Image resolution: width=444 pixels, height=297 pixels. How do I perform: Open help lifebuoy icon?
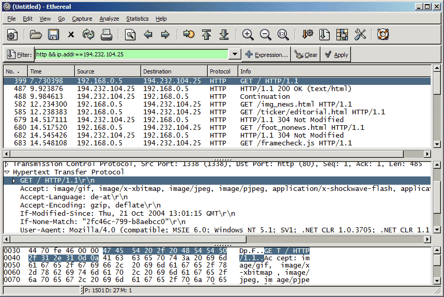[383, 35]
